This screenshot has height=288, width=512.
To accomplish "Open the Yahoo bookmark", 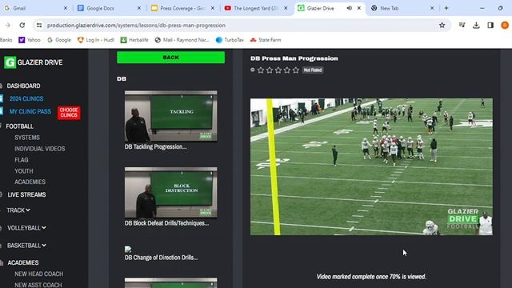I will click(x=30, y=40).
